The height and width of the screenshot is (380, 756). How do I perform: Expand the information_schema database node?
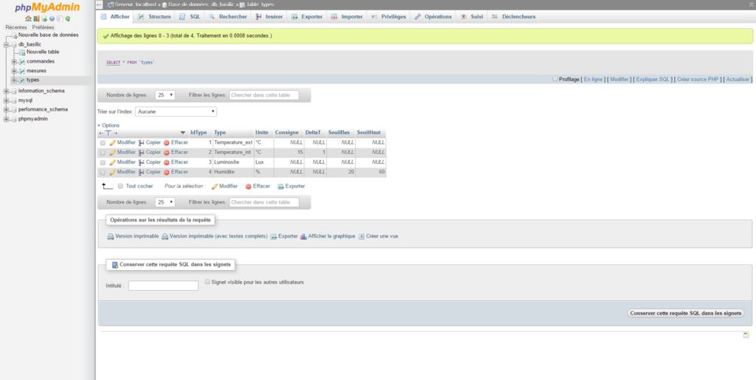(6, 91)
